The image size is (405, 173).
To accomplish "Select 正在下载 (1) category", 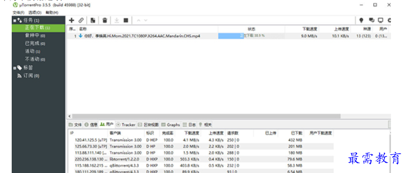I will (x=38, y=28).
